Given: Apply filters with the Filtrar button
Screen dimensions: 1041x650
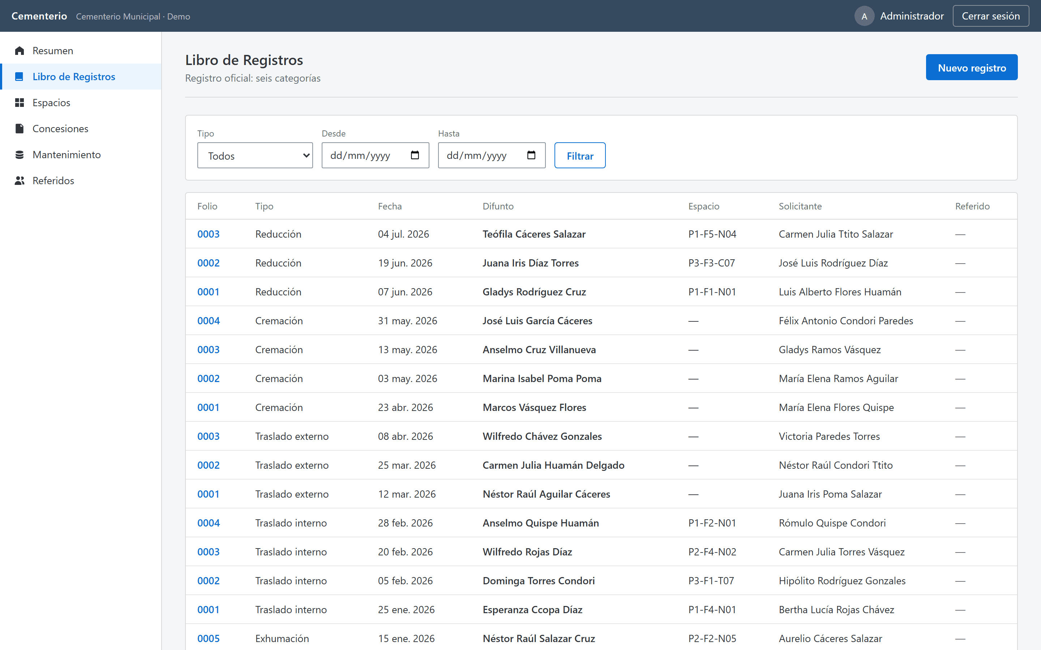Looking at the screenshot, I should 580,156.
